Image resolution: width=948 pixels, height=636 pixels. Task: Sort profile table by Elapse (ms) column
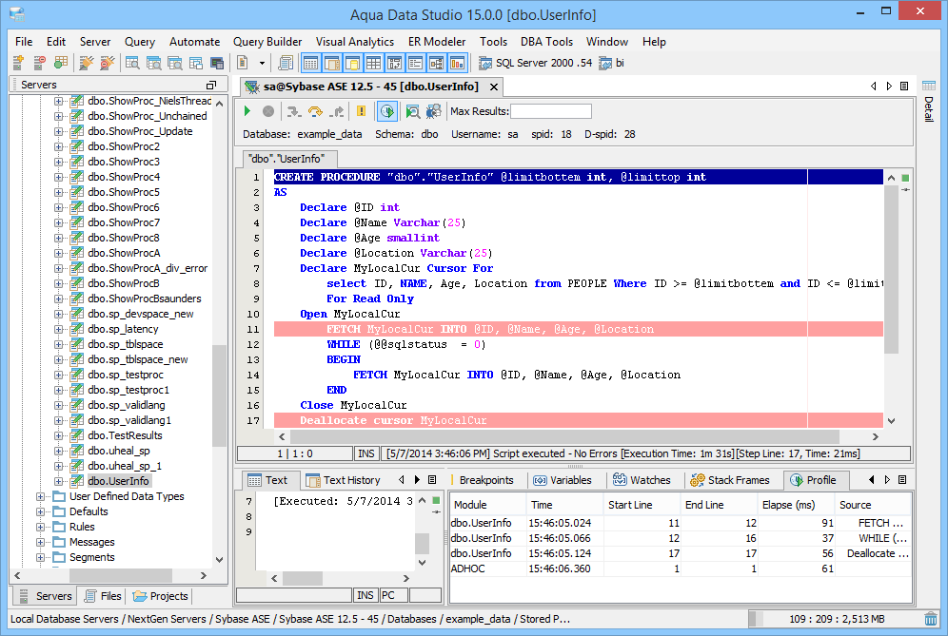pyautogui.click(x=797, y=505)
